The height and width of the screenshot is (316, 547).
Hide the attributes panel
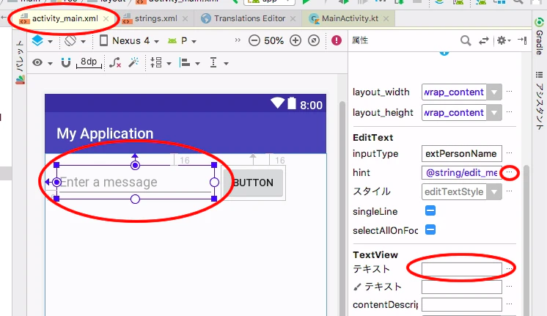522,40
